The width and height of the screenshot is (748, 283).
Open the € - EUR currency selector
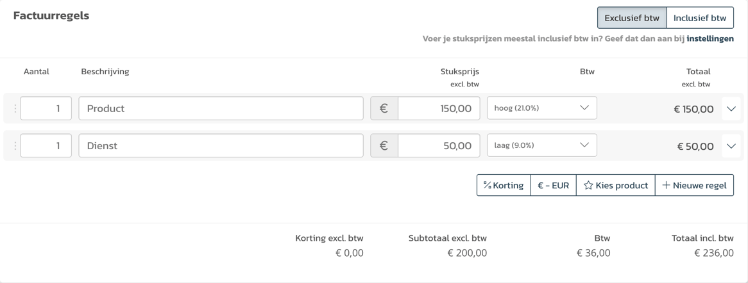point(554,185)
